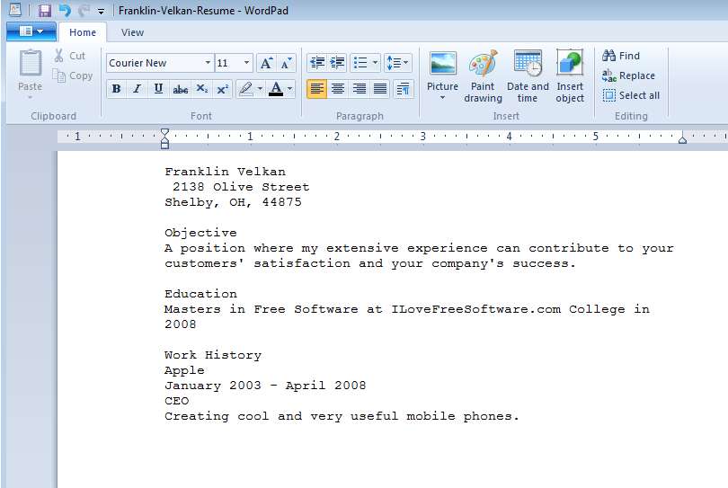Click the Redo arrow icon
This screenshot has width=728, height=488.
[x=84, y=10]
